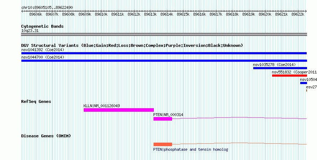Click the chr10:89605105..89622490 position label
This screenshot has height=160, width=317.
[47, 8]
